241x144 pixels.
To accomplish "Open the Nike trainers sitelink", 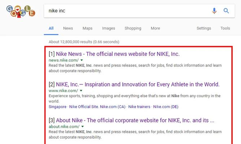I will click(139, 107).
